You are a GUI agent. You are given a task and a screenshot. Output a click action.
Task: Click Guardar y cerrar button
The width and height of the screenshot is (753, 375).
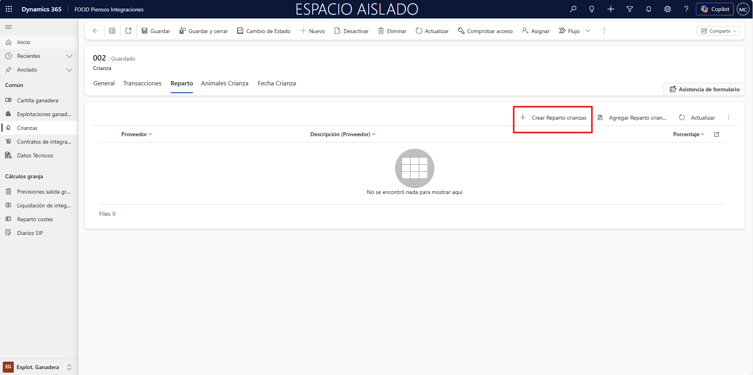click(x=204, y=31)
